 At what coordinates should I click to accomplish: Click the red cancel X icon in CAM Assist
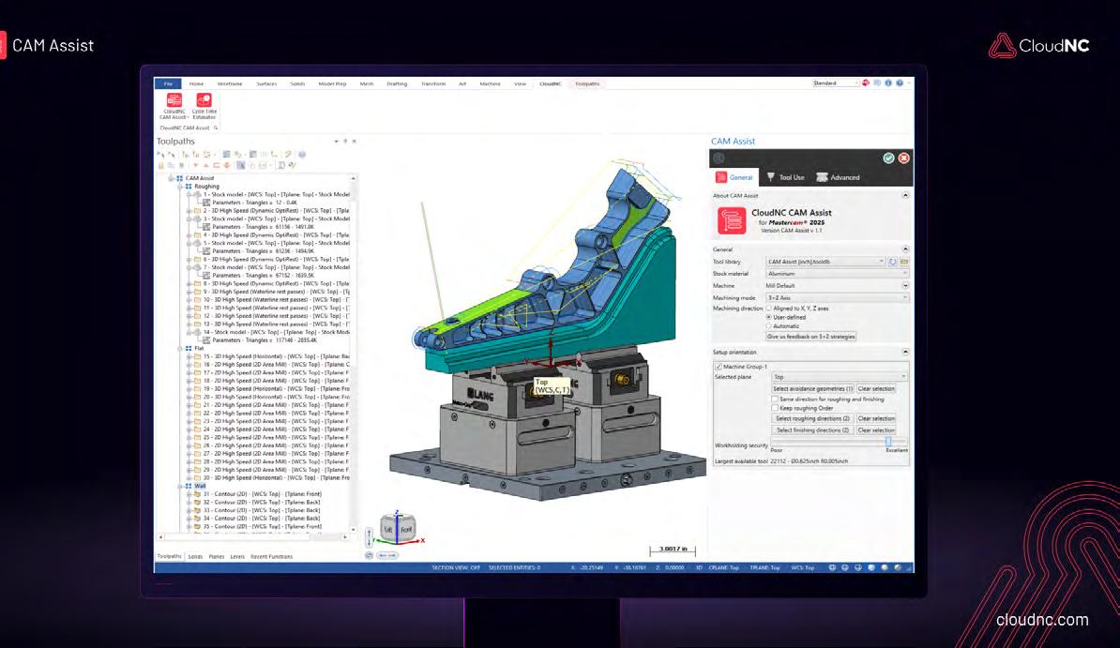[x=903, y=158]
